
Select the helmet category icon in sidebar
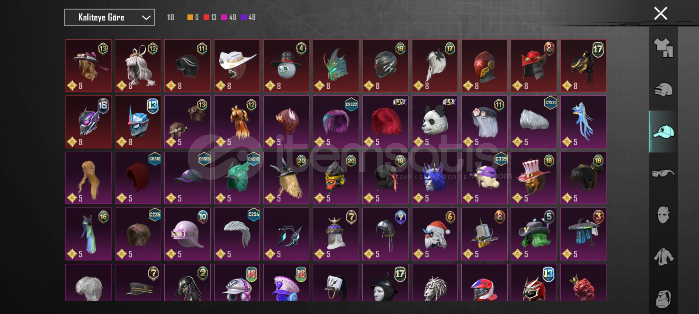tap(663, 90)
